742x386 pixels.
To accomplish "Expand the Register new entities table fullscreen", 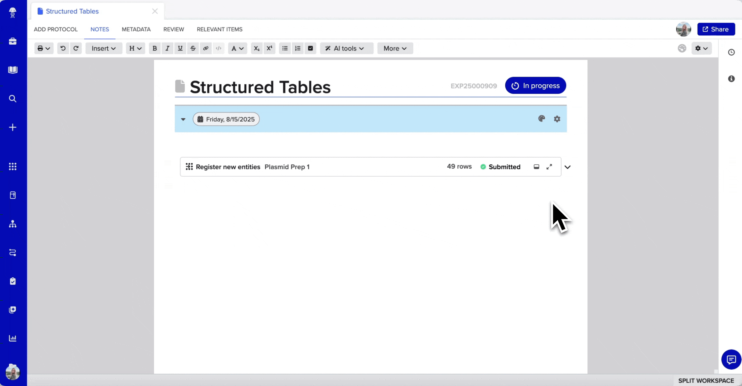I will 549,167.
